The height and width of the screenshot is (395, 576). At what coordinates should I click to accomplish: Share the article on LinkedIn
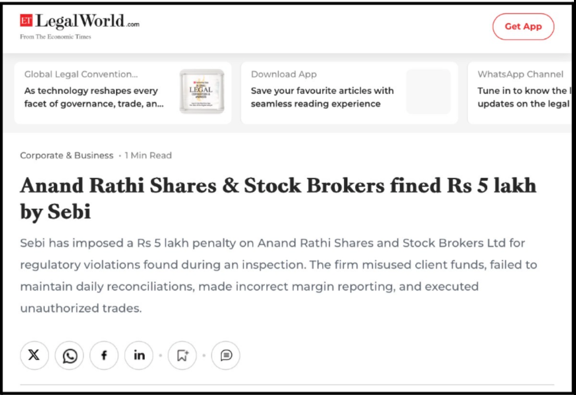click(138, 355)
